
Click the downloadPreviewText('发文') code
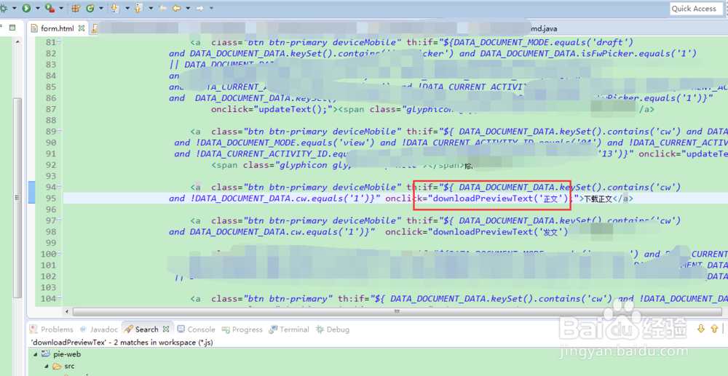click(501, 231)
